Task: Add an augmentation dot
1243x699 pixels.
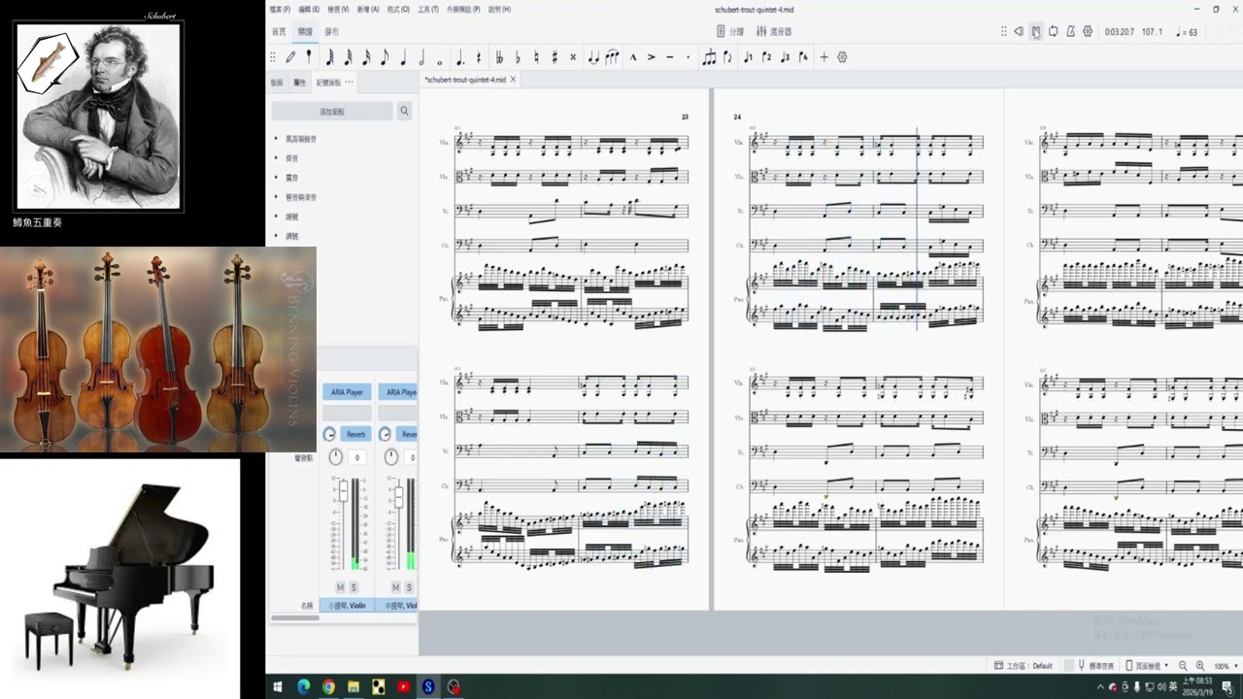Action: click(459, 57)
